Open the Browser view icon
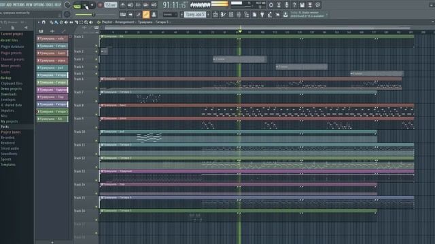Viewport: 435px width, 244px height. tap(247, 14)
